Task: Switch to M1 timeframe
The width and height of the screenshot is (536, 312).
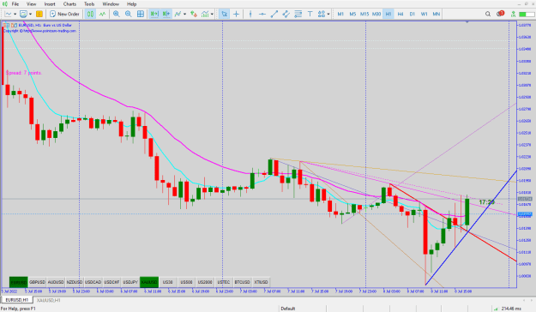Action: 340,14
